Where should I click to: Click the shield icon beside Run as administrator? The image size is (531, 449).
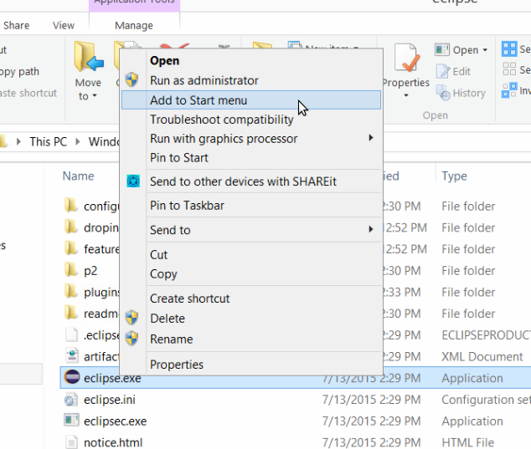tap(131, 79)
